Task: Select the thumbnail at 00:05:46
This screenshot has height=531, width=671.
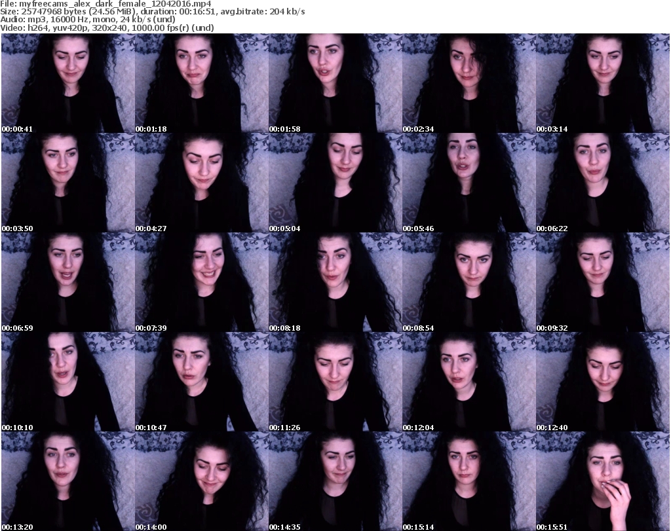Action: click(469, 183)
